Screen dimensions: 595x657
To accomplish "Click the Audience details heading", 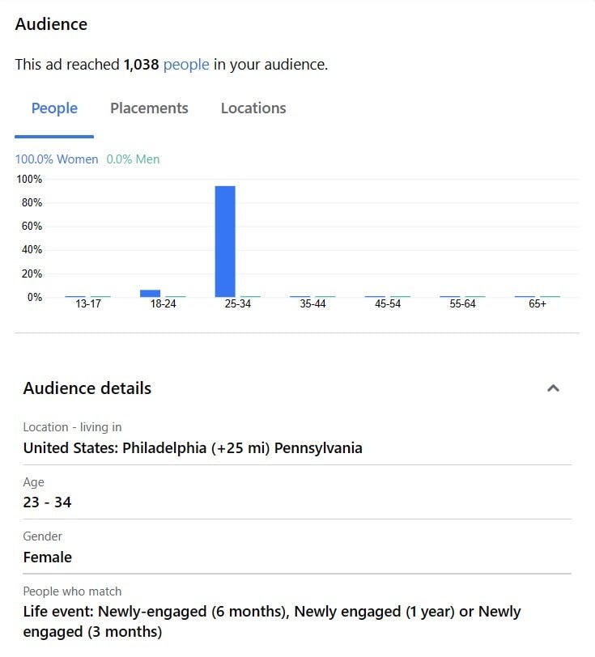I will (x=87, y=388).
